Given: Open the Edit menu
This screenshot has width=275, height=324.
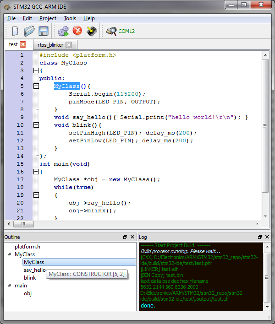Looking at the screenshot, I should pyautogui.click(x=27, y=18).
